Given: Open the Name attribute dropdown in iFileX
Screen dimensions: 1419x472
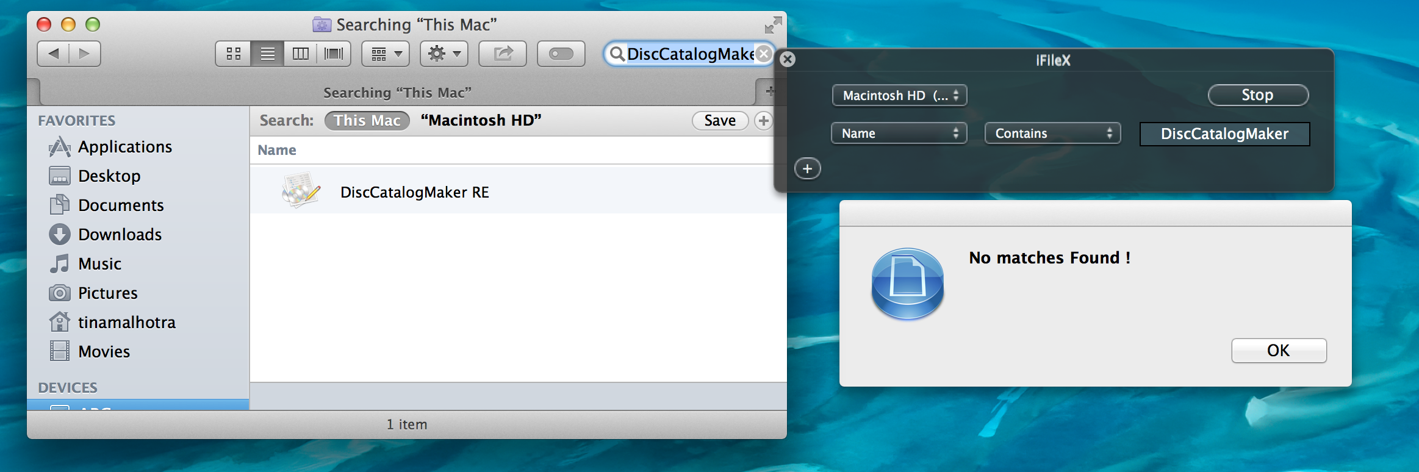Looking at the screenshot, I should (x=899, y=134).
